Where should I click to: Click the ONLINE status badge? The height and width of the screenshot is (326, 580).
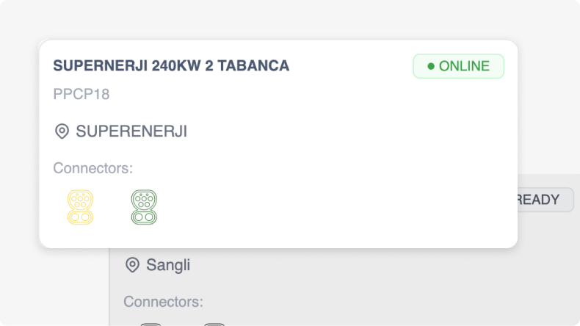click(458, 66)
